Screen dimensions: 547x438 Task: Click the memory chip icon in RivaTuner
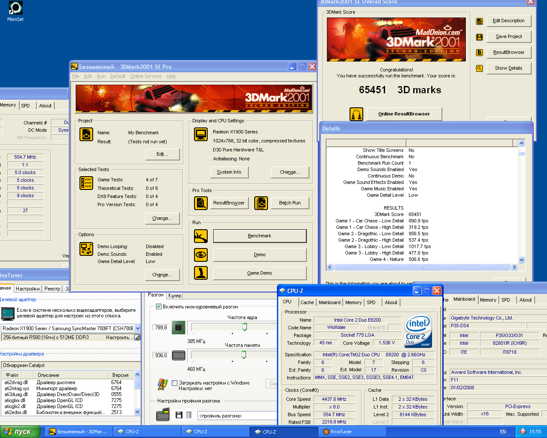coord(179,355)
